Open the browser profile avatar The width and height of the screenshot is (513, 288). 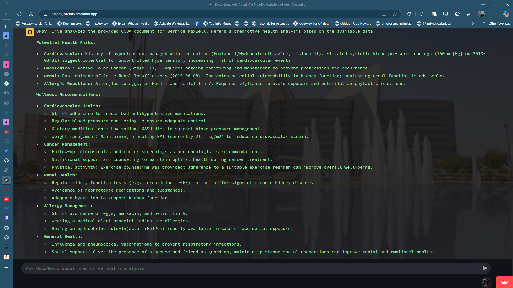pos(481,14)
